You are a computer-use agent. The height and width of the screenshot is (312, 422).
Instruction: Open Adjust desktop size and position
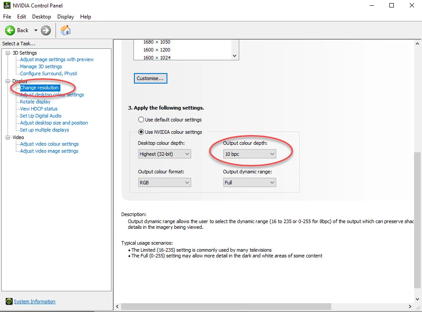(54, 123)
